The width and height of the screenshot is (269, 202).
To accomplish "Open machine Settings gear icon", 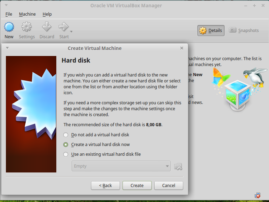I will pyautogui.click(x=27, y=27).
